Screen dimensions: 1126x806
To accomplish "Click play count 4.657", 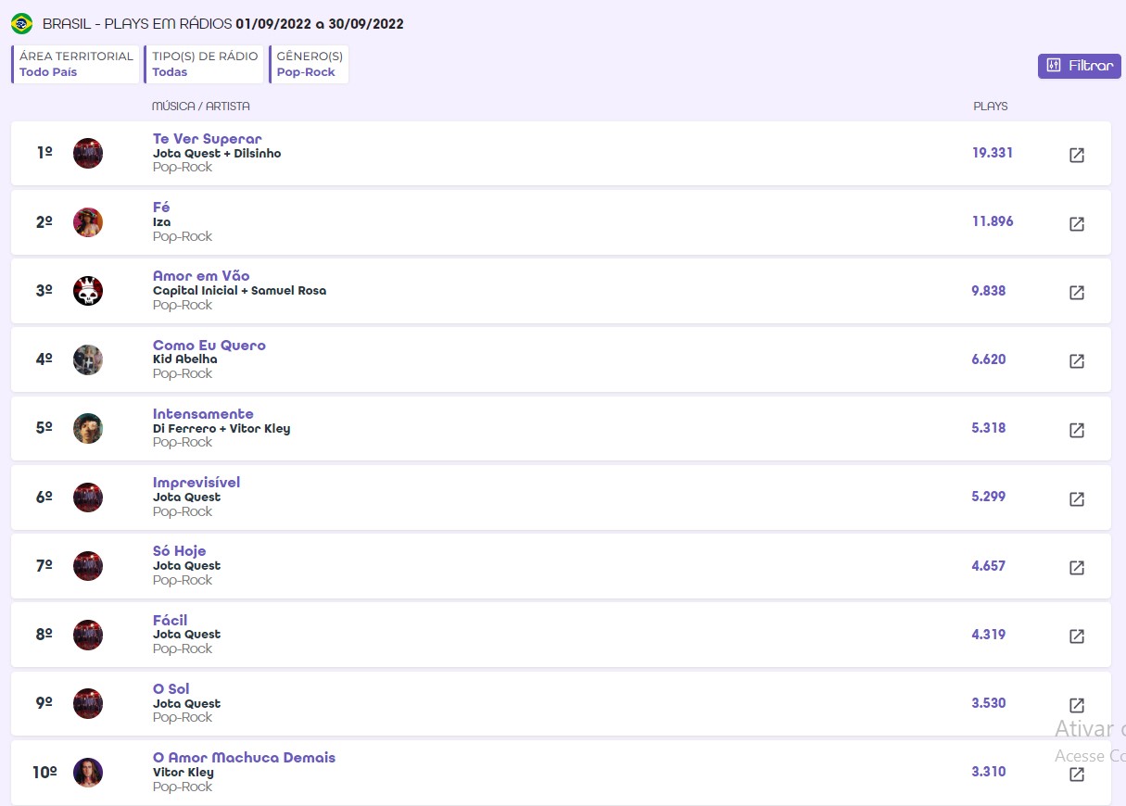I will pyautogui.click(x=989, y=566).
